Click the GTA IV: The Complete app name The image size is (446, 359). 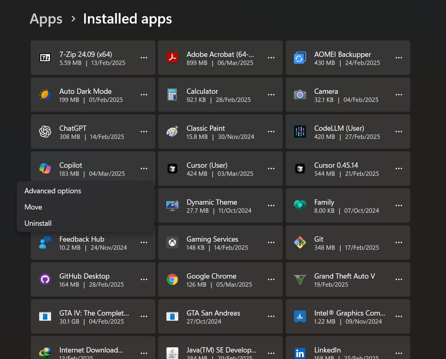(x=94, y=313)
